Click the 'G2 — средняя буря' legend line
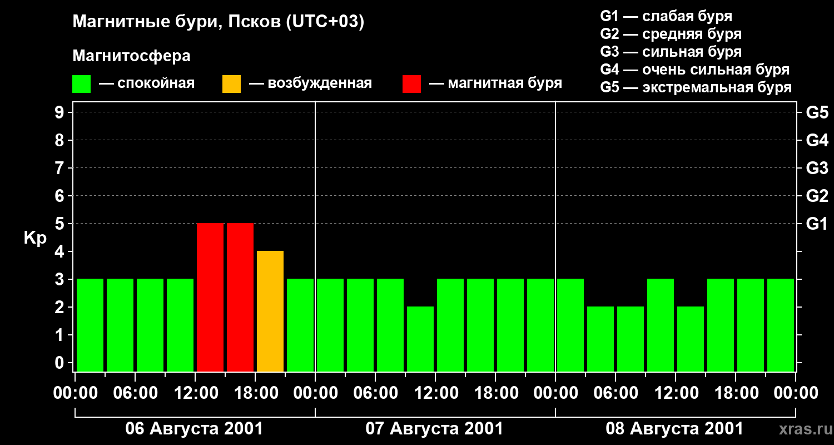Image resolution: width=834 pixels, height=445 pixels. pos(671,34)
